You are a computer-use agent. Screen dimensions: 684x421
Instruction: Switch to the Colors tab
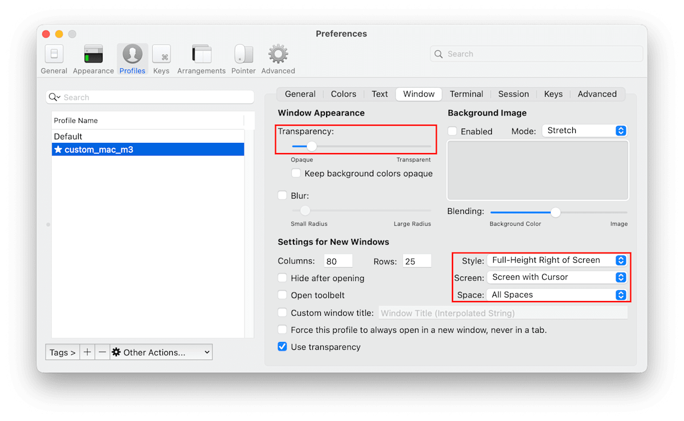(344, 94)
